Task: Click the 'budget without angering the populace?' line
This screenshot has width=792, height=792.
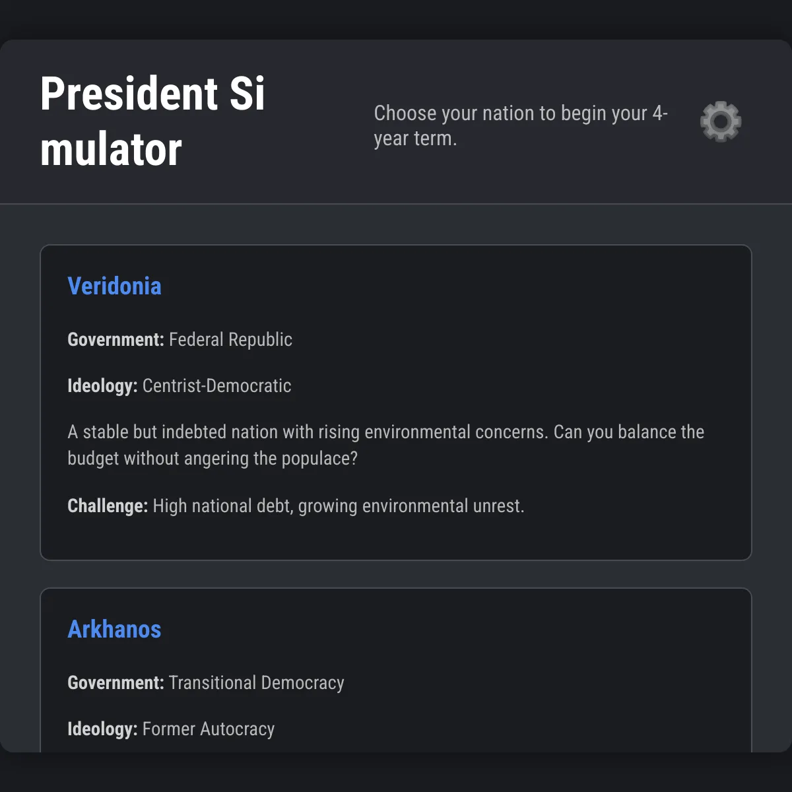Action: pyautogui.click(x=213, y=459)
